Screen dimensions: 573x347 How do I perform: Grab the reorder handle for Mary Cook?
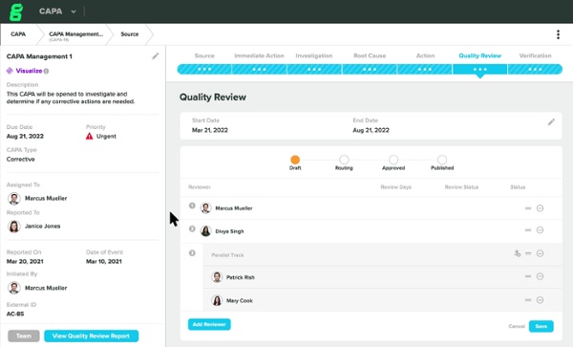[528, 300]
